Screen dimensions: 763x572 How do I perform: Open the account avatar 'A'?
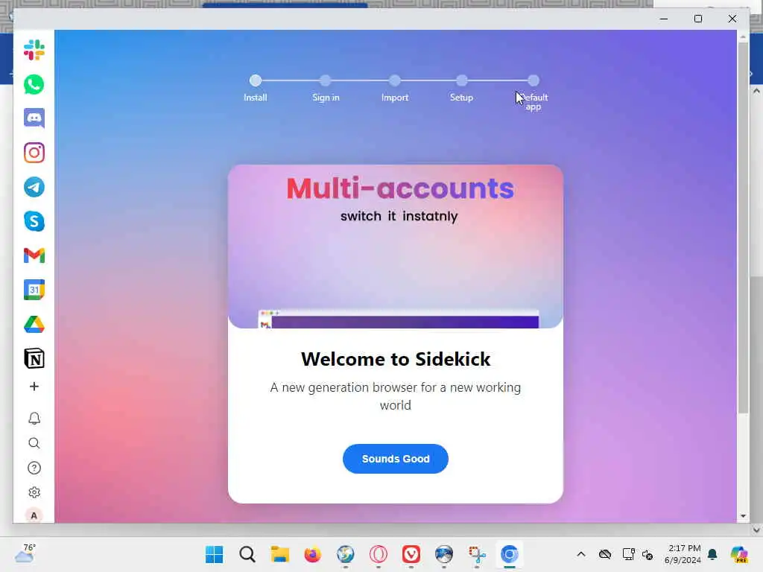click(x=34, y=515)
